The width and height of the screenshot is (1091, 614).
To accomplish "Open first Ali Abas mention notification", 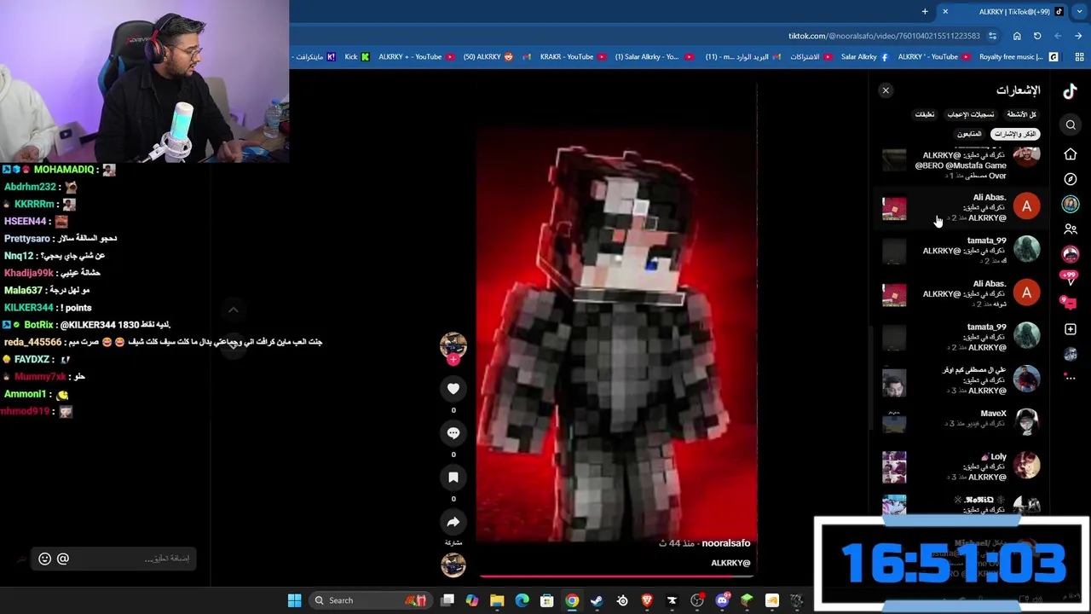I will click(961, 207).
